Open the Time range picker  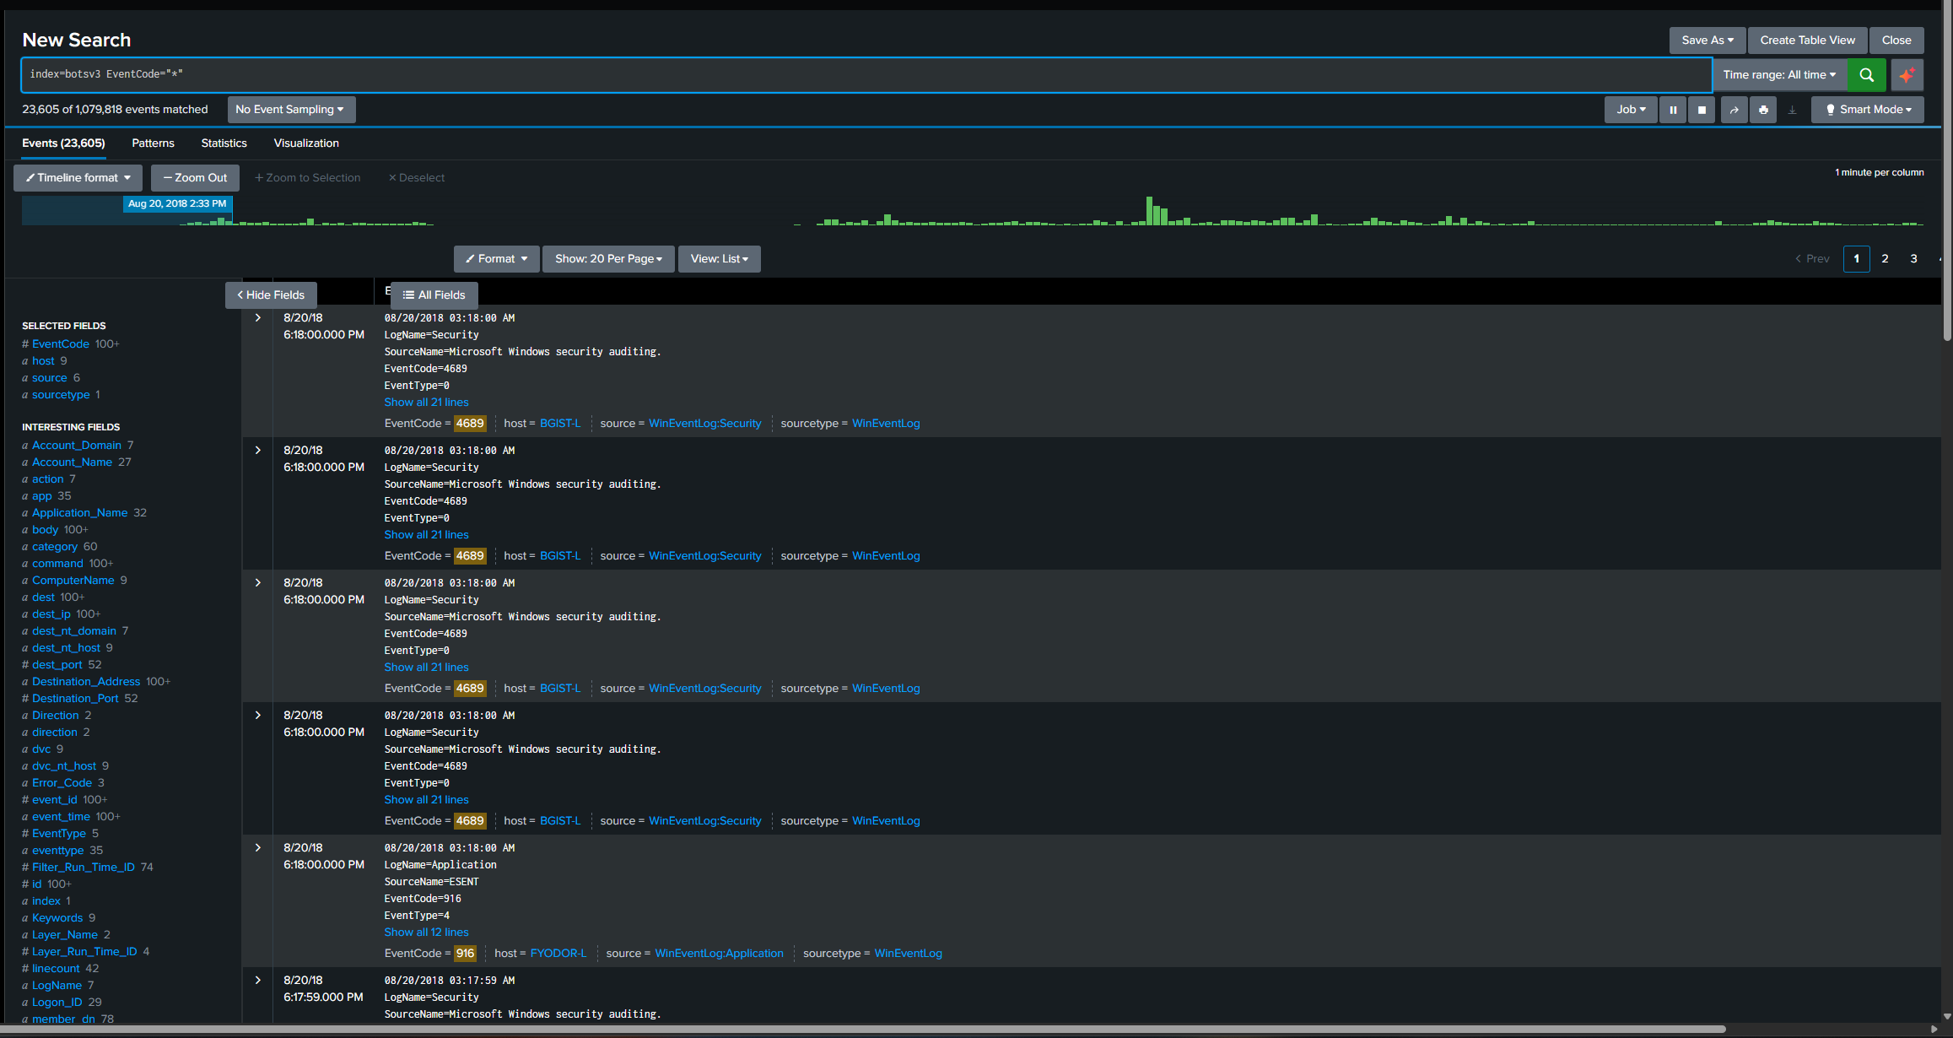[x=1779, y=75]
